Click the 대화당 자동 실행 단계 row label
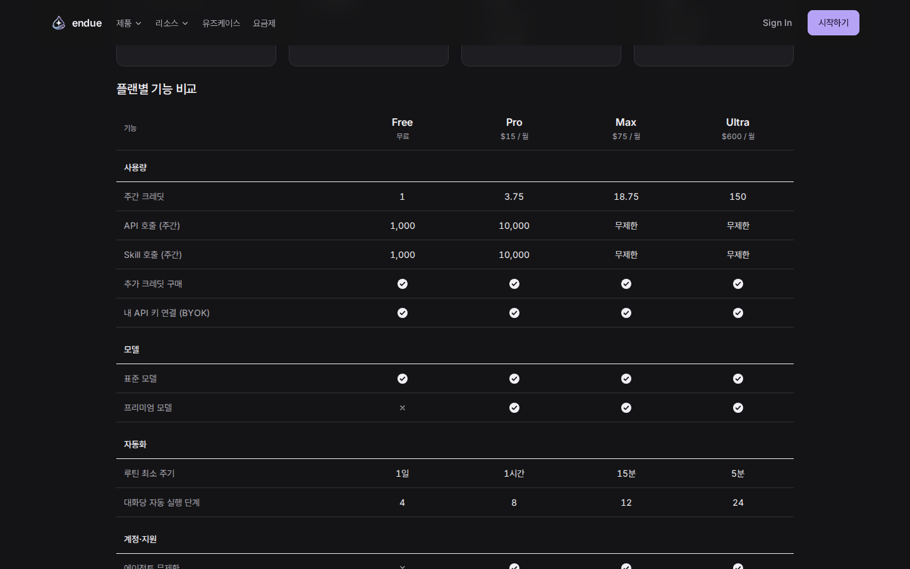Image resolution: width=910 pixels, height=569 pixels. click(162, 503)
